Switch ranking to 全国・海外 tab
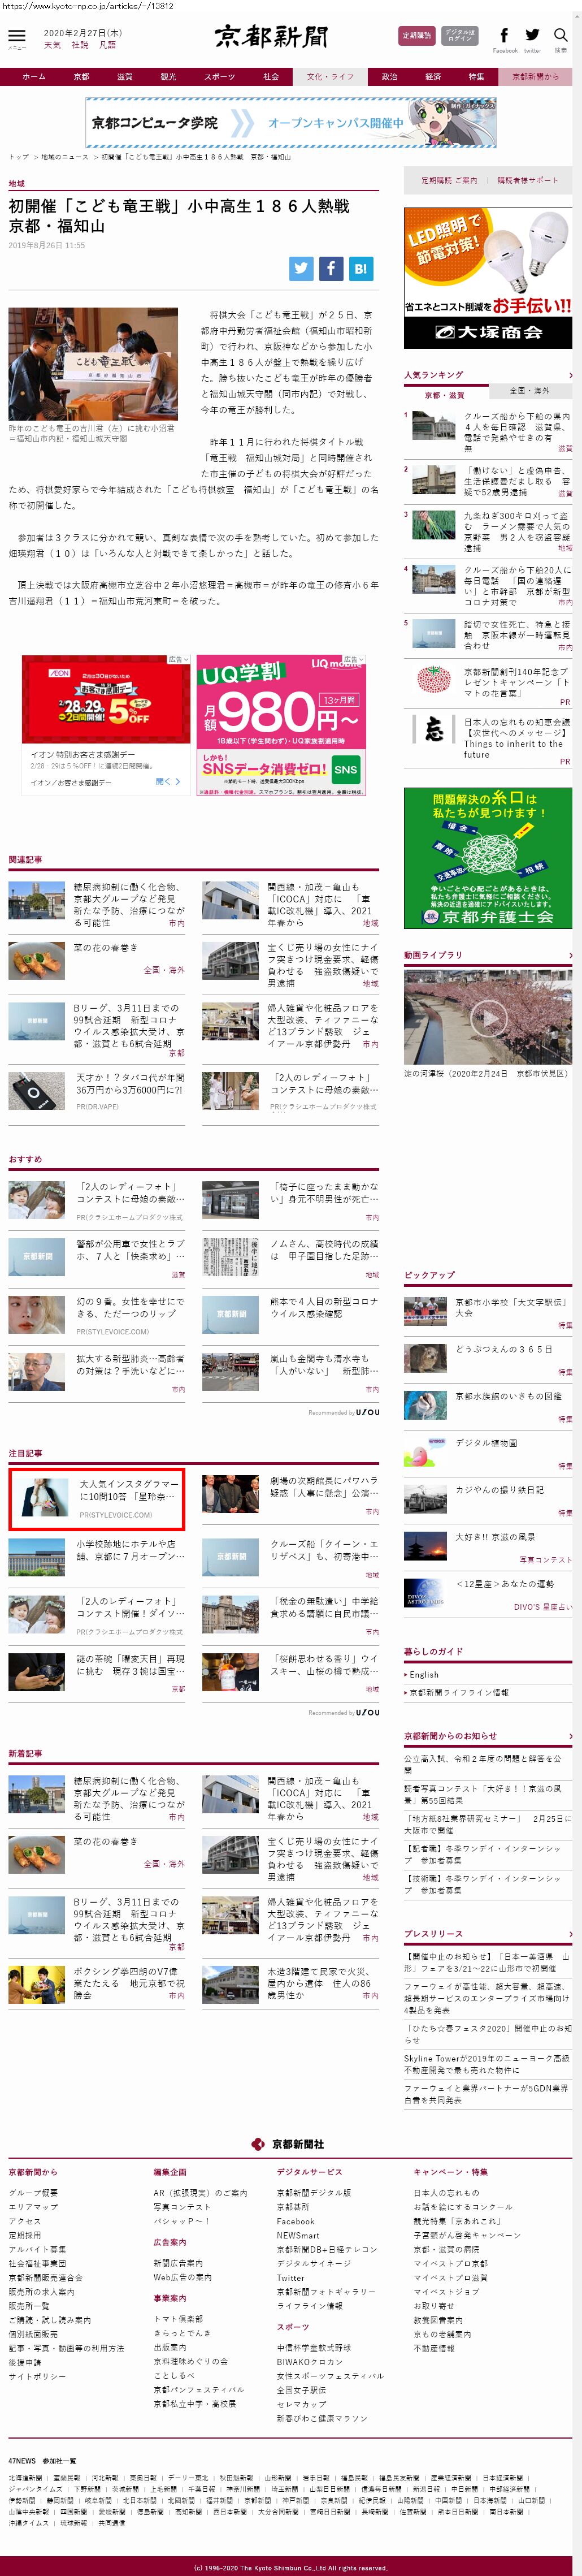This screenshot has height=2576, width=582. point(530,391)
